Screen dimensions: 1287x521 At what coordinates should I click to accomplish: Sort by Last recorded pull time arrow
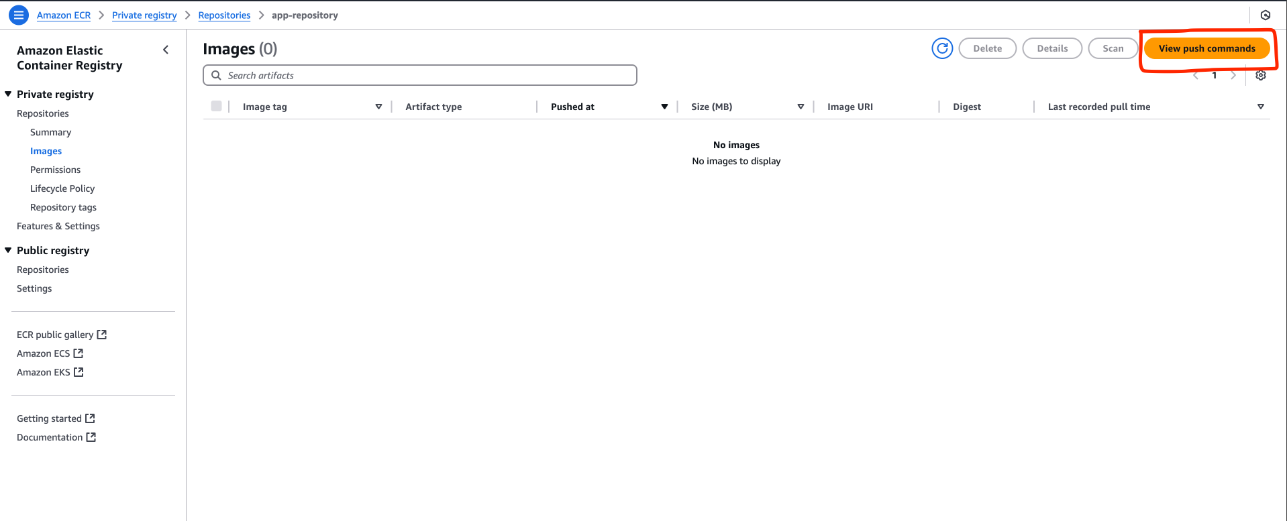[1261, 107]
